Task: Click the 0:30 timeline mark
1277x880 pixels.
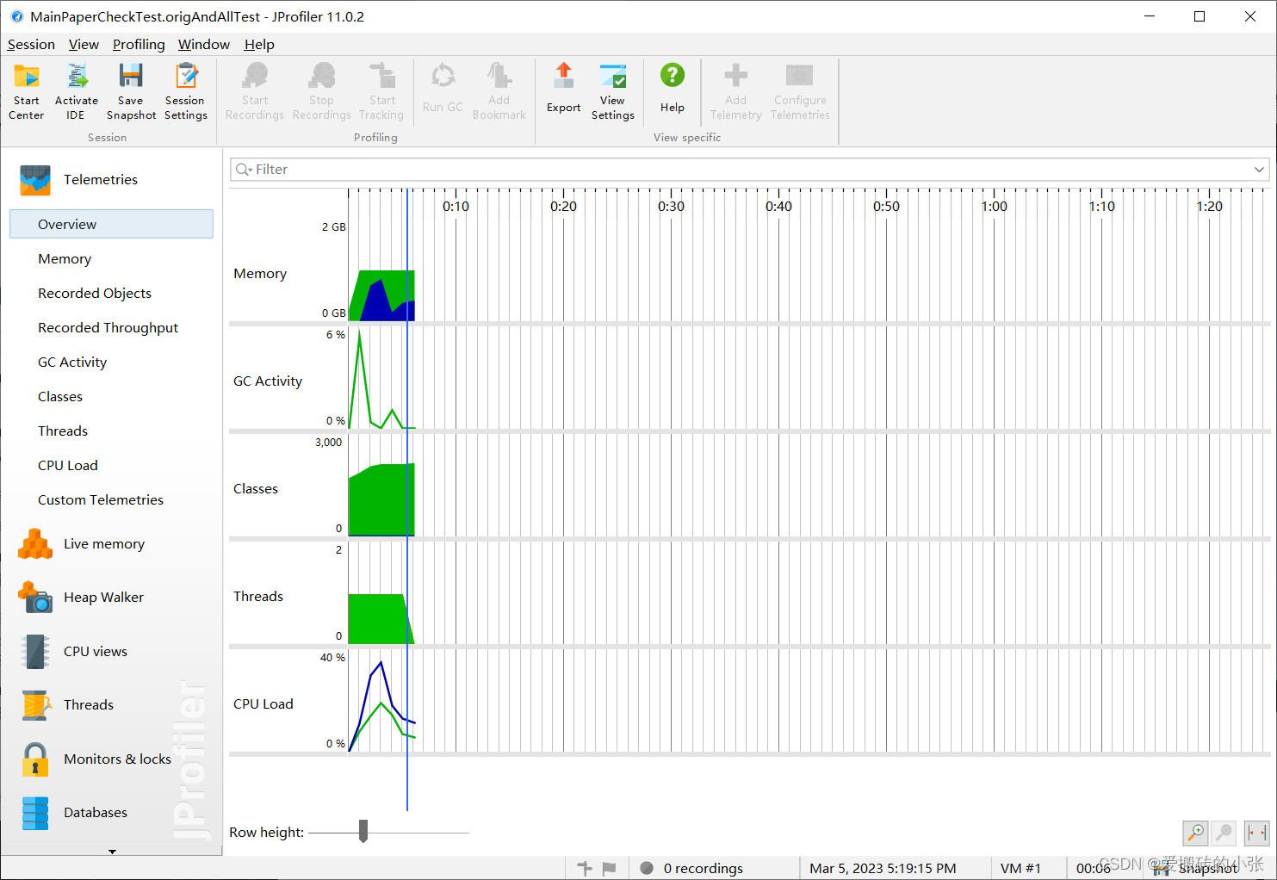Action: click(671, 207)
